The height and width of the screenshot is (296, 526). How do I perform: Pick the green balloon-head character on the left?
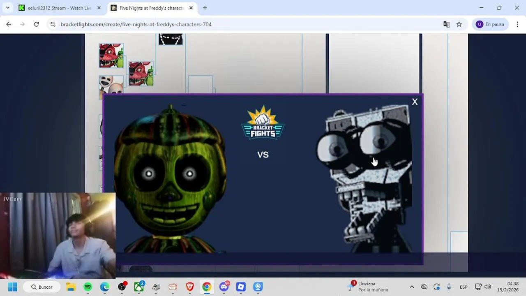pos(170,179)
